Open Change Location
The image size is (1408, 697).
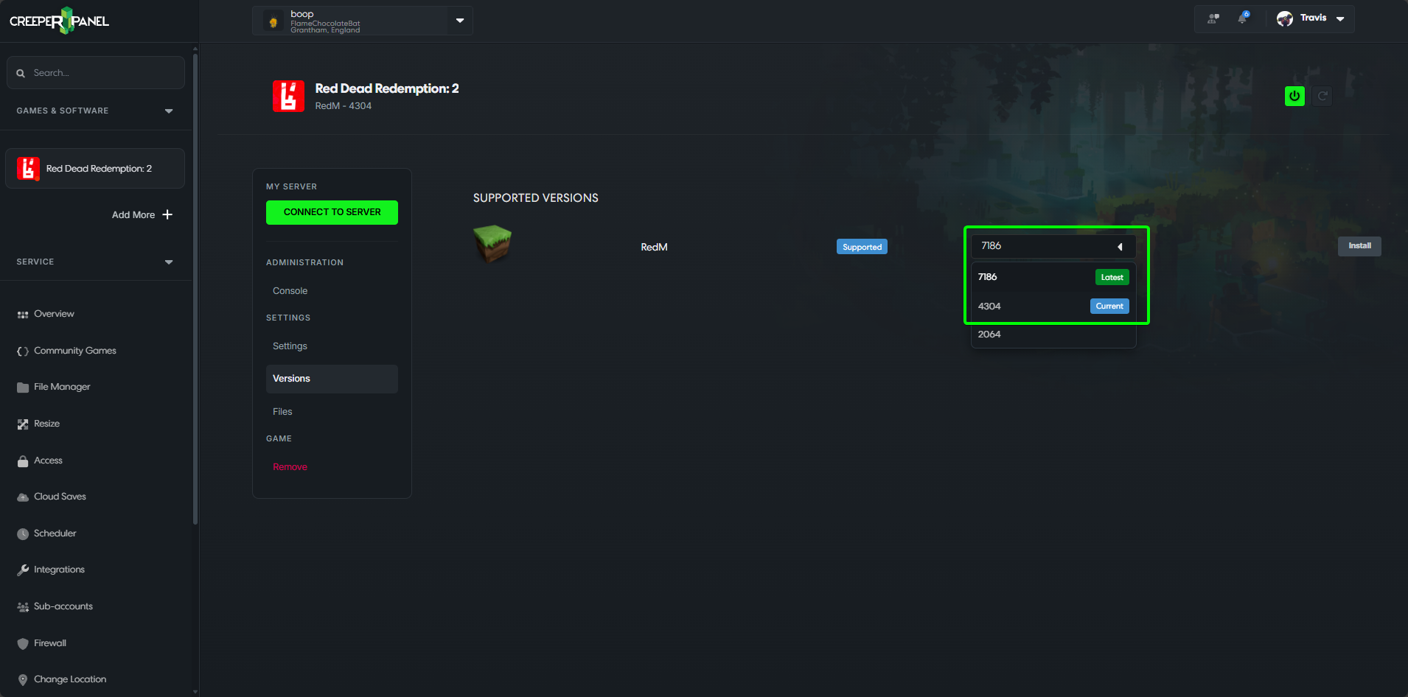point(70,679)
